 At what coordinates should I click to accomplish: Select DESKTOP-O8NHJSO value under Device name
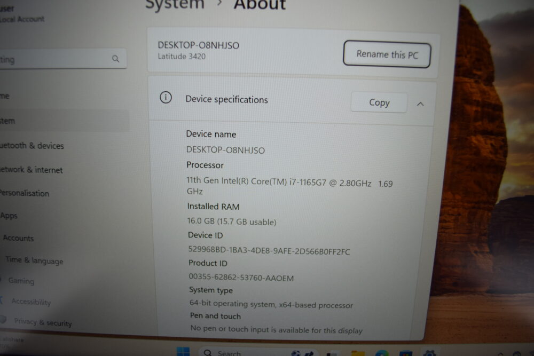coord(225,150)
